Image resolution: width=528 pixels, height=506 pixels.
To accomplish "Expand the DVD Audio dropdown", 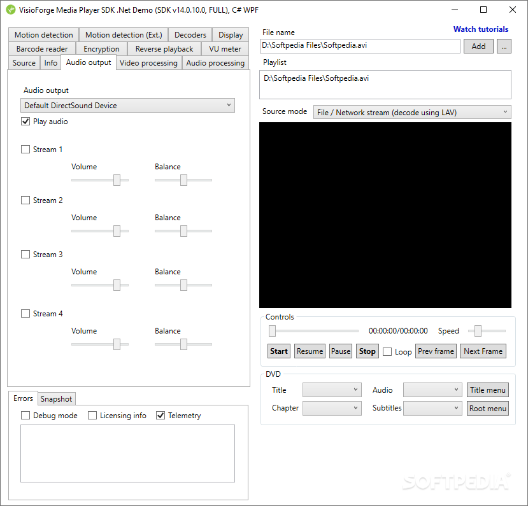I will pos(432,390).
